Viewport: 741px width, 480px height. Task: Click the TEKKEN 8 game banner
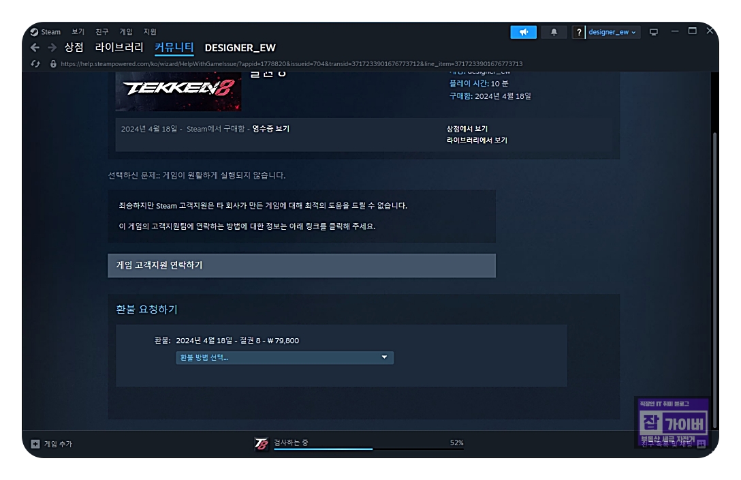click(178, 91)
